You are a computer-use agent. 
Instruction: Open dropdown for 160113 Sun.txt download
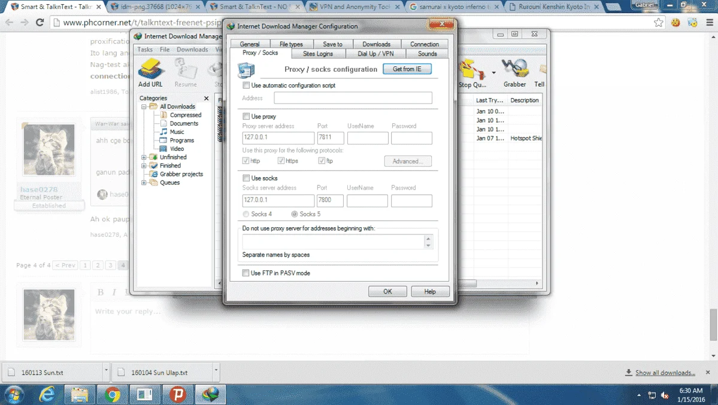[106, 370]
